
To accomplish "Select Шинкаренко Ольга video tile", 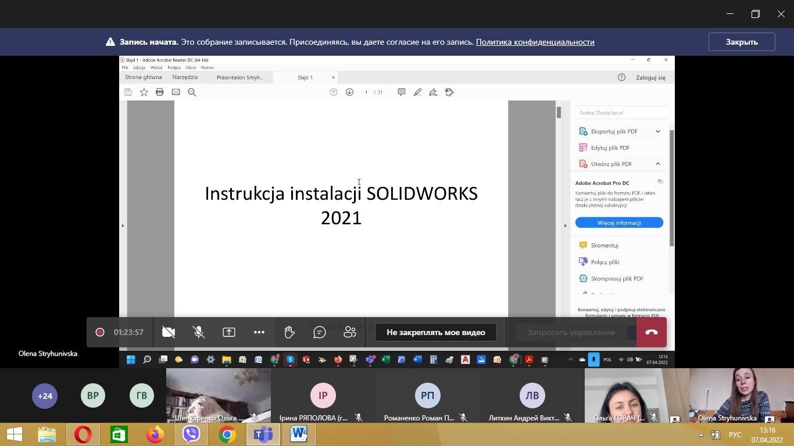I will click(x=219, y=395).
